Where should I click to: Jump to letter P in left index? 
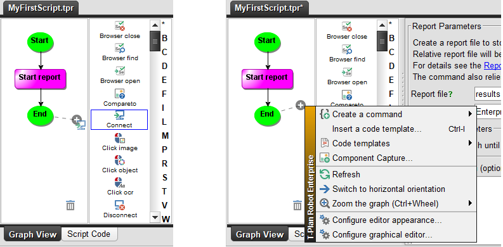(164, 150)
